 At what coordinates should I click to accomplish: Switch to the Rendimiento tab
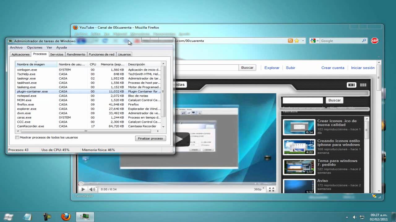[76, 54]
